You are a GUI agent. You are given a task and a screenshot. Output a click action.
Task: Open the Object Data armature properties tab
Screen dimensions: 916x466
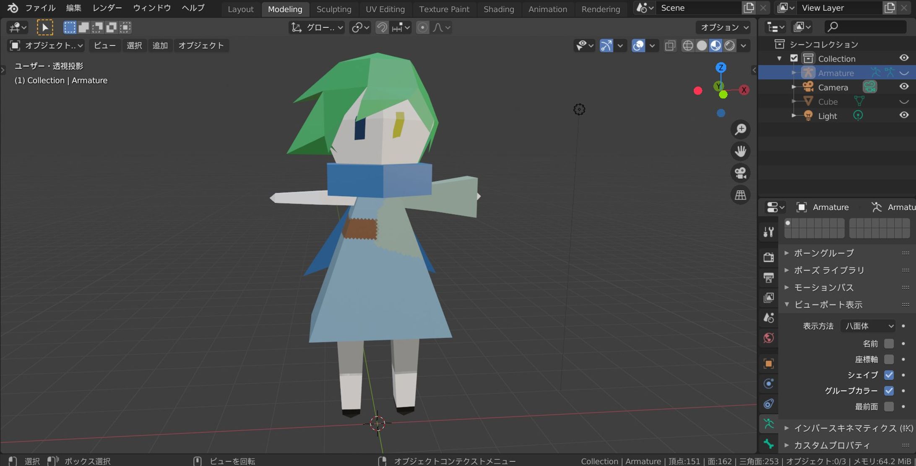tap(768, 424)
